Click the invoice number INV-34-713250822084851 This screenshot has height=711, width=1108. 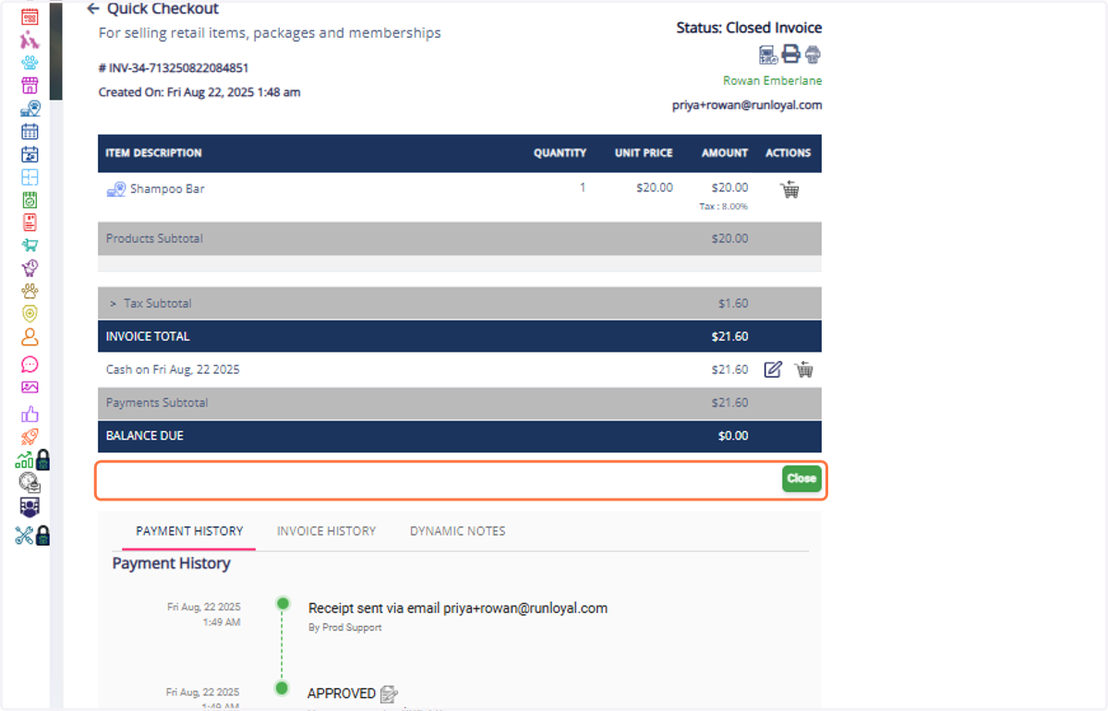[174, 68]
